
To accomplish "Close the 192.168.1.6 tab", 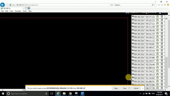I will coord(23,8).
